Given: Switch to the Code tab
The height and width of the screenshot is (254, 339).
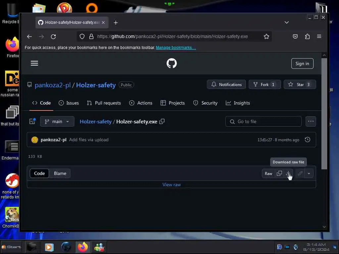Looking at the screenshot, I should click(41, 103).
